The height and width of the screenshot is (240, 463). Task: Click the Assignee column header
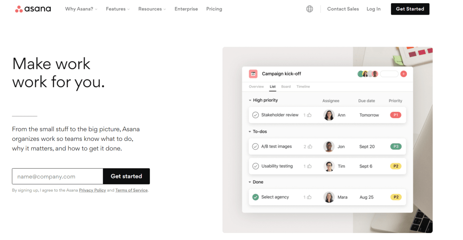(331, 101)
